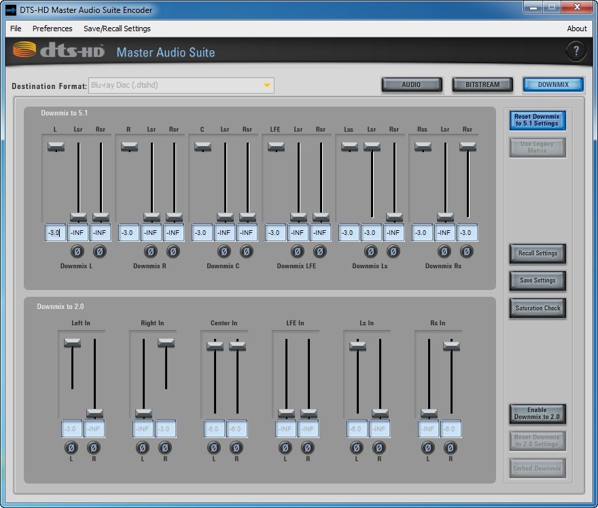Toggle phase invert for Lsr in Downmix L
598x508 pixels.
(x=77, y=251)
